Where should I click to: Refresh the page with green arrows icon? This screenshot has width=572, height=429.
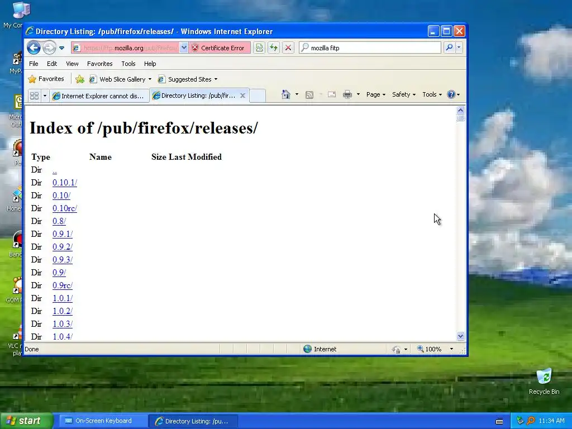pos(274,47)
